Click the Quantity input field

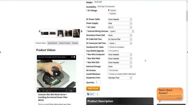coord(98,82)
